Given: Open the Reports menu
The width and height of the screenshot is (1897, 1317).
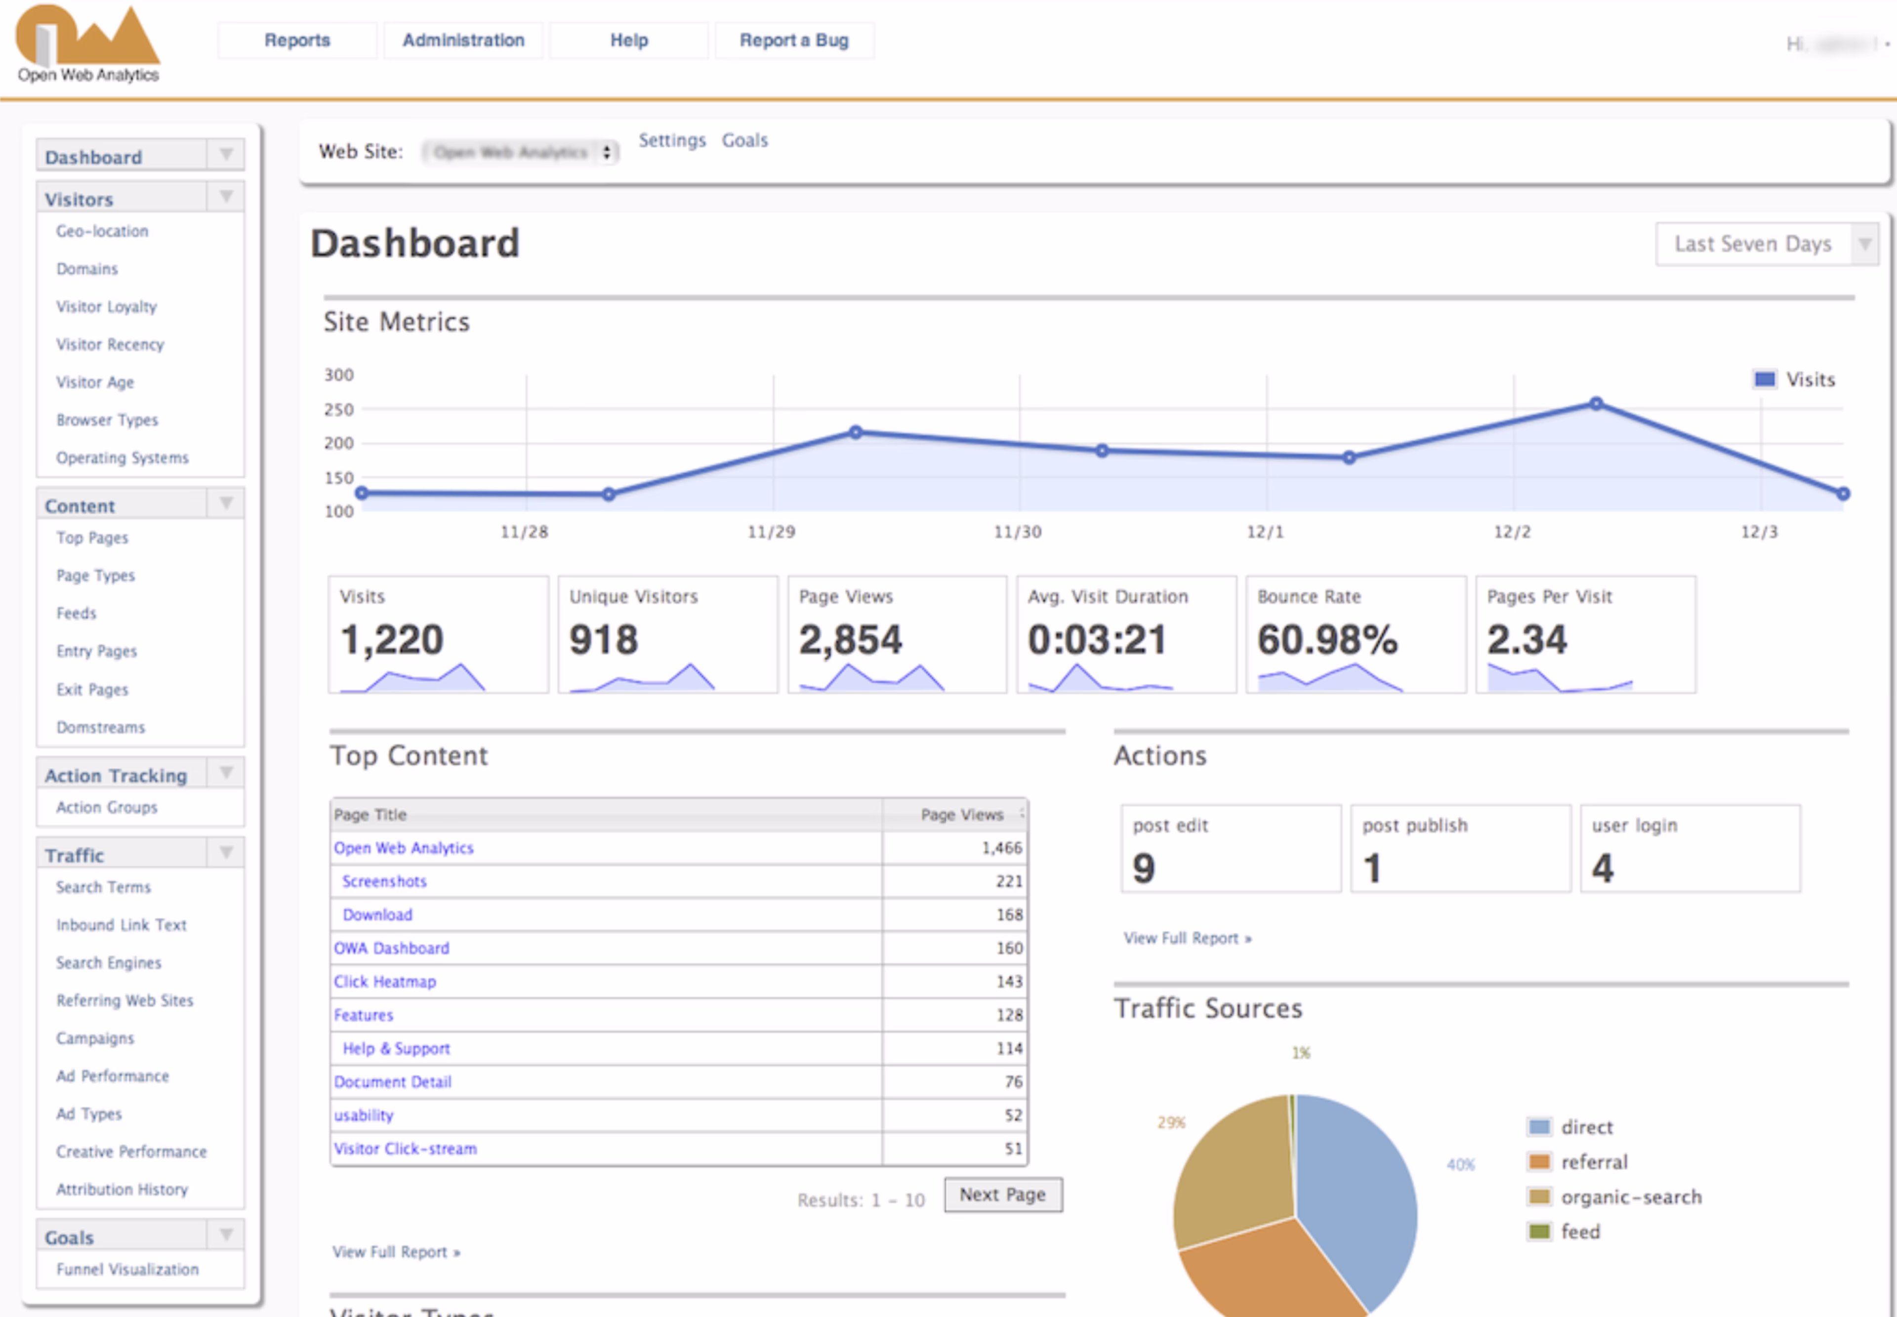Looking at the screenshot, I should click(296, 40).
